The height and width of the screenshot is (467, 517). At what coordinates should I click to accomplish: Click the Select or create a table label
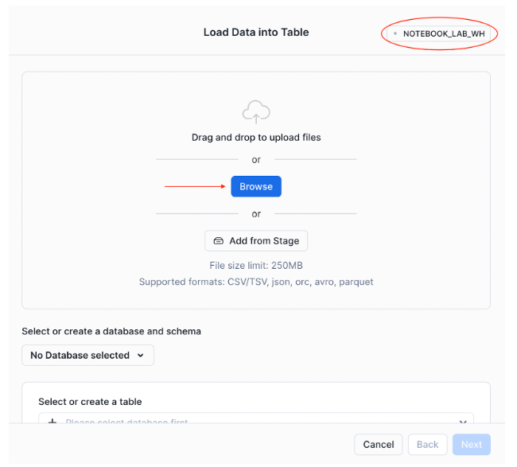pyautogui.click(x=90, y=402)
